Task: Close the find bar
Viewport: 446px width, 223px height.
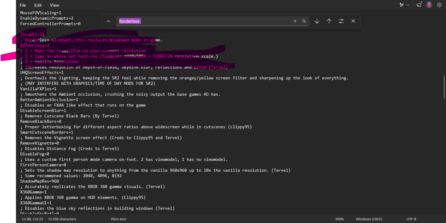Action: (x=353, y=21)
